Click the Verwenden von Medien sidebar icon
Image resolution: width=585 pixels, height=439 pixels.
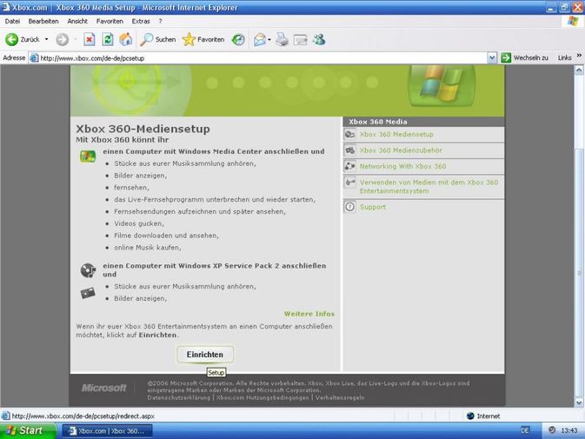click(x=350, y=183)
